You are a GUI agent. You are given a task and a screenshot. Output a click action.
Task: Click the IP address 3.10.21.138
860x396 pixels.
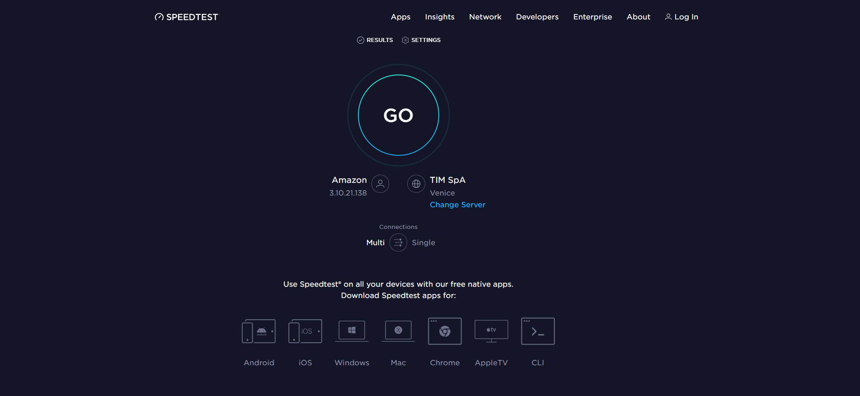[348, 193]
